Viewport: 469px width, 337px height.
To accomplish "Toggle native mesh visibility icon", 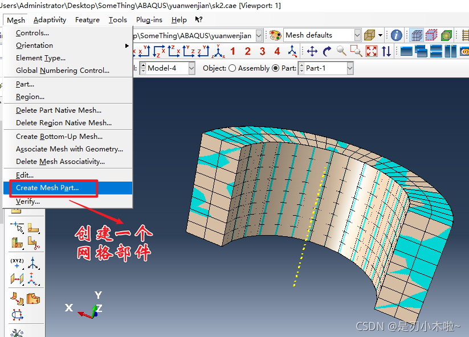I will click(417, 35).
